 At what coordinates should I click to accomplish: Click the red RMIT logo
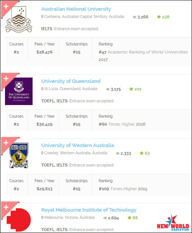pos(19,220)
